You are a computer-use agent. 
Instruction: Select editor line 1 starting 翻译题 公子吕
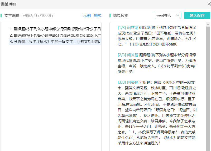point(55,29)
